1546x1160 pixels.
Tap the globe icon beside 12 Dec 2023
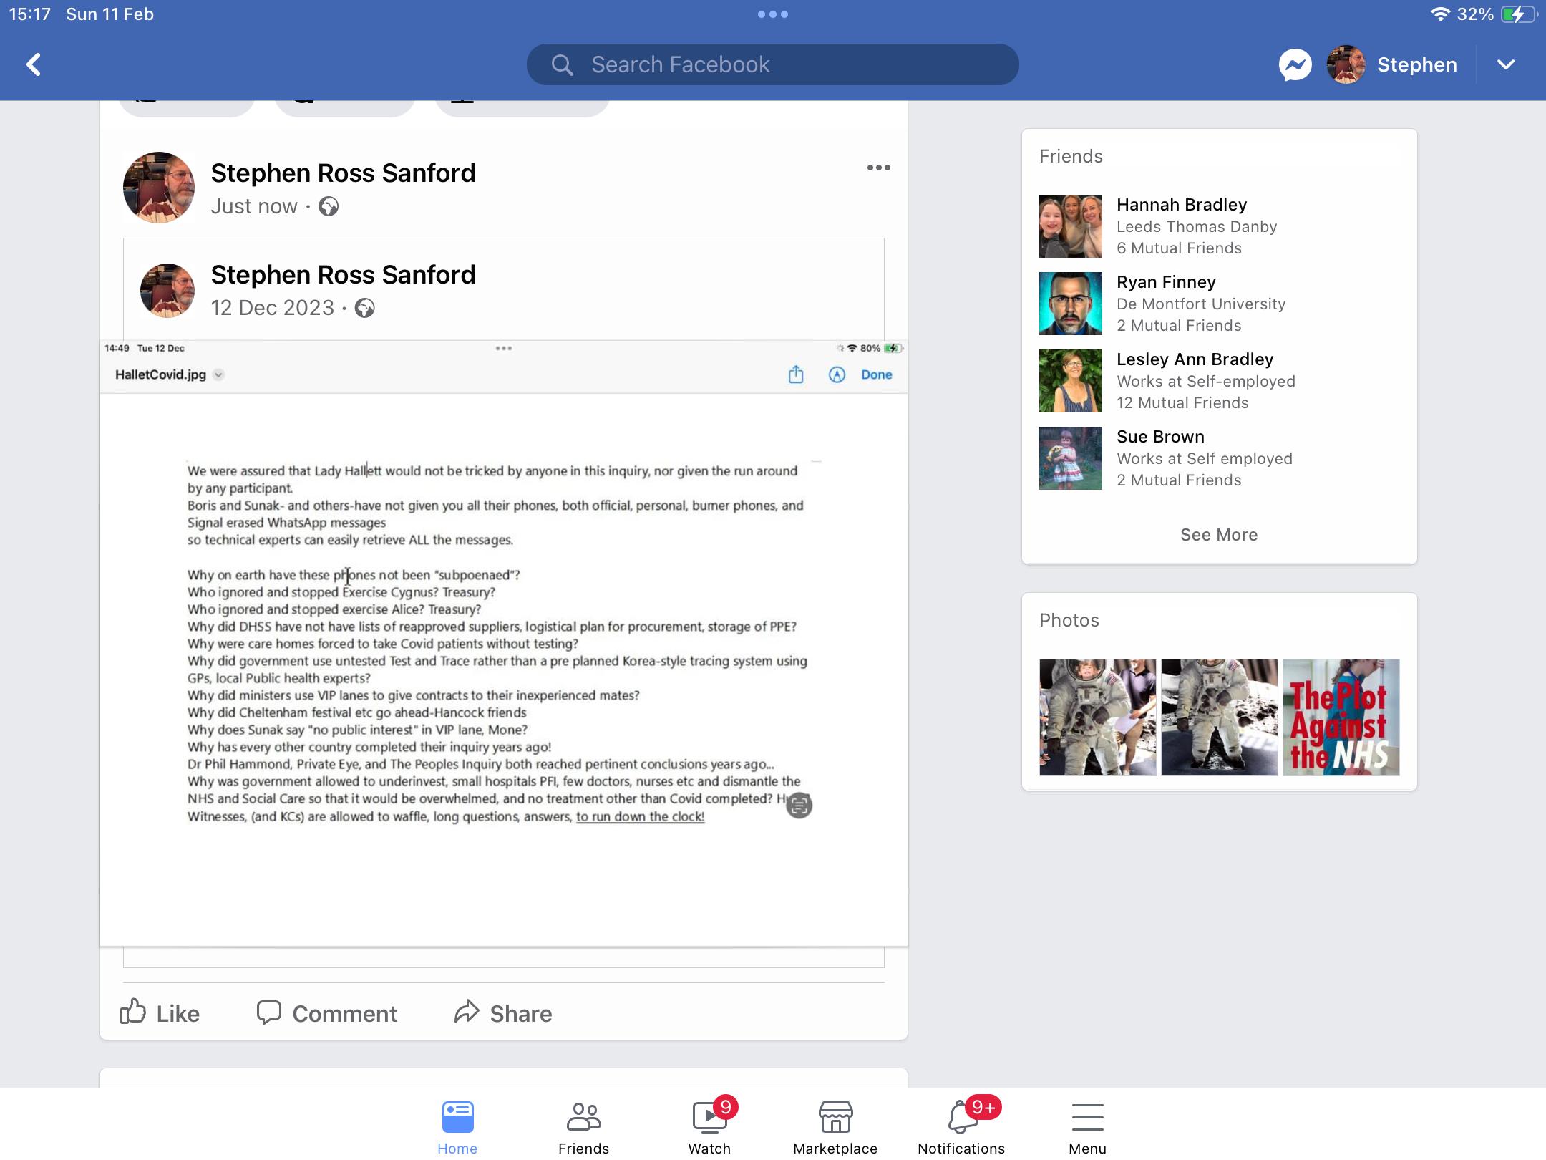click(x=365, y=308)
